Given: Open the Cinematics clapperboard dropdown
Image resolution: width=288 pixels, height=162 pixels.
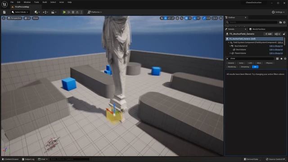Looking at the screenshot, I should point(54,12).
